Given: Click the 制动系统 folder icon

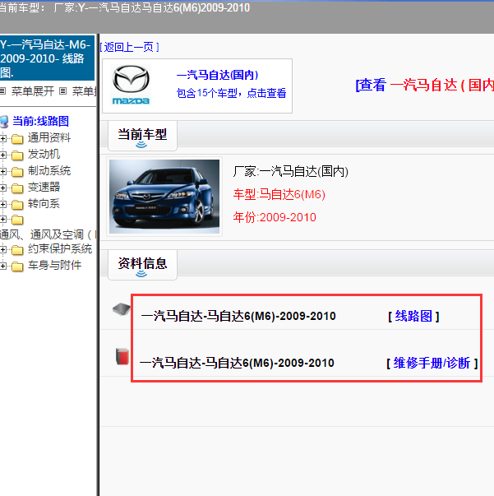Looking at the screenshot, I should tap(17, 172).
